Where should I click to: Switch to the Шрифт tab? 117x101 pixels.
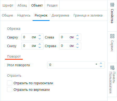pos(8,5)
